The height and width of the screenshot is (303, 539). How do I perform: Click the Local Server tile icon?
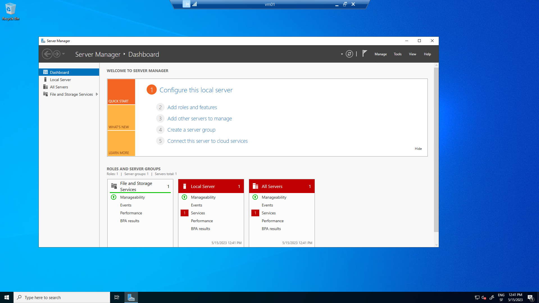185,186
